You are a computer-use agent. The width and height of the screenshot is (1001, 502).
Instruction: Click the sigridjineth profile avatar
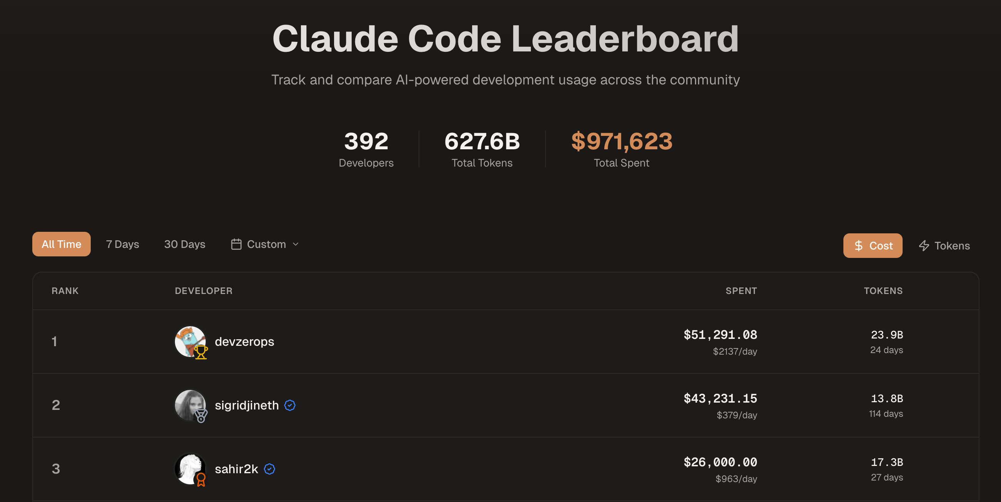tap(191, 405)
